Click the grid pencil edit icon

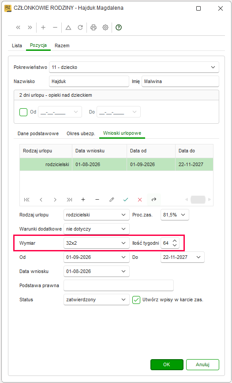tap(112, 200)
